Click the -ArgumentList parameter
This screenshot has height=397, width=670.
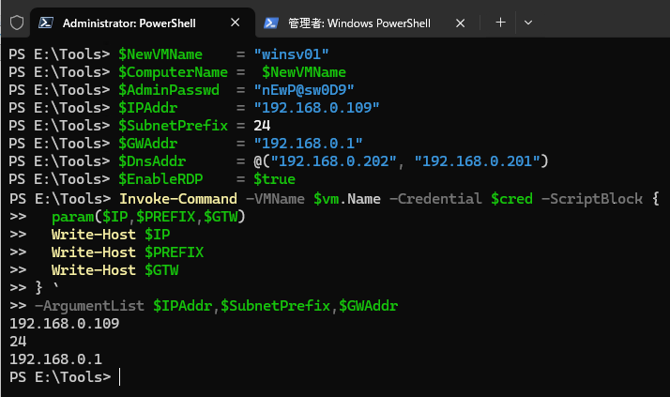(89, 306)
